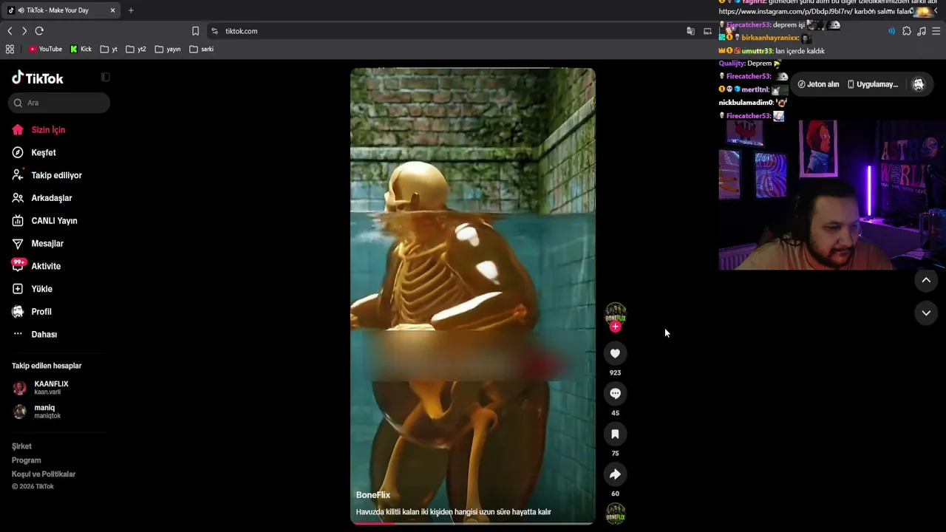This screenshot has width=946, height=532.
Task: Click the 75 saves count
Action: pyautogui.click(x=615, y=454)
